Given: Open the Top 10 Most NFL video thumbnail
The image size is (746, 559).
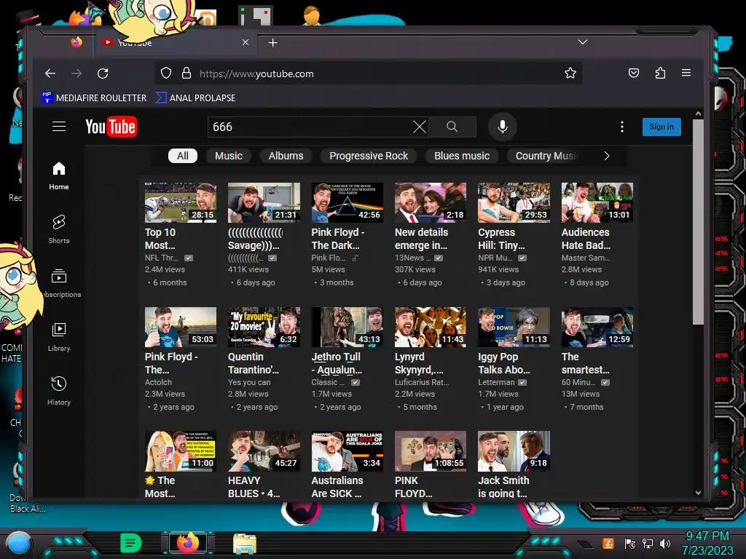Looking at the screenshot, I should click(181, 202).
